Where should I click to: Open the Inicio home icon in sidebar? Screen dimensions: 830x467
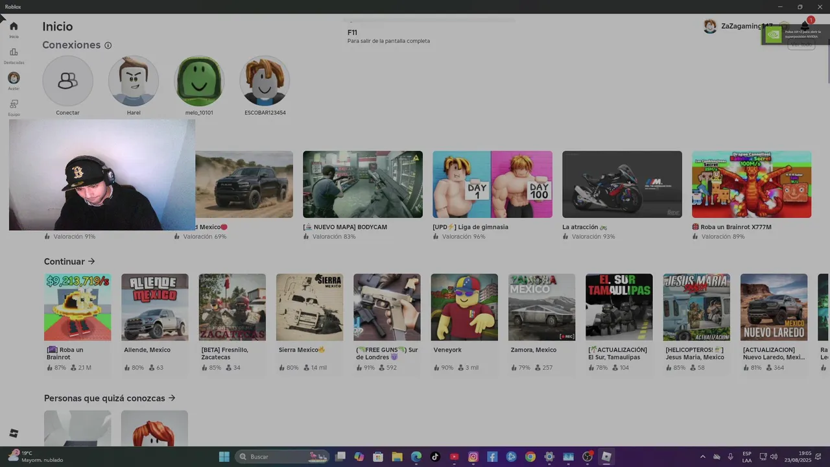(14, 27)
